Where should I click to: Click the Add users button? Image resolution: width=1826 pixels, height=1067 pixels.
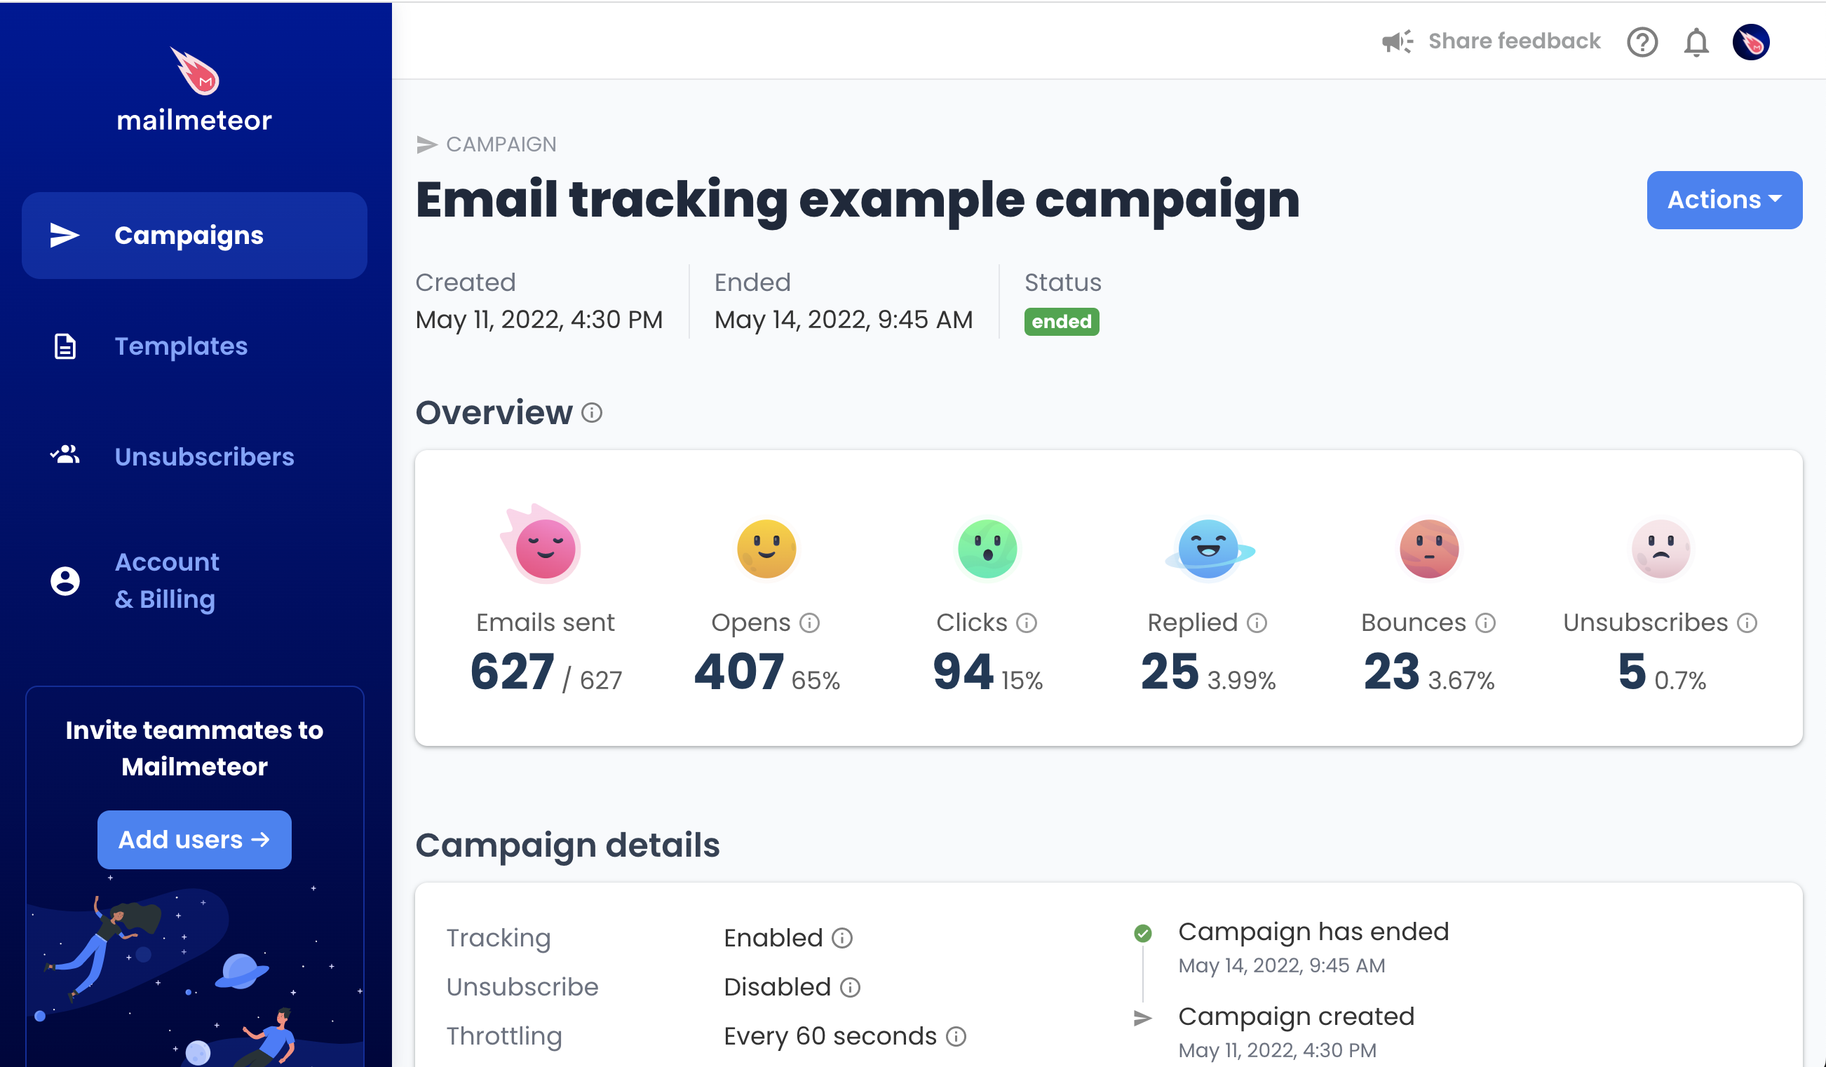point(193,840)
